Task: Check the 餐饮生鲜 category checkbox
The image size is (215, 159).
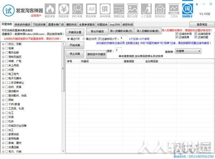Action: (6, 52)
